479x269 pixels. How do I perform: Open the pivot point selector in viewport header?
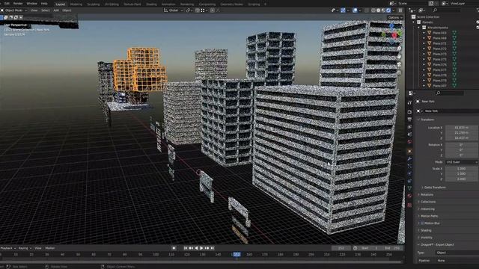point(189,10)
